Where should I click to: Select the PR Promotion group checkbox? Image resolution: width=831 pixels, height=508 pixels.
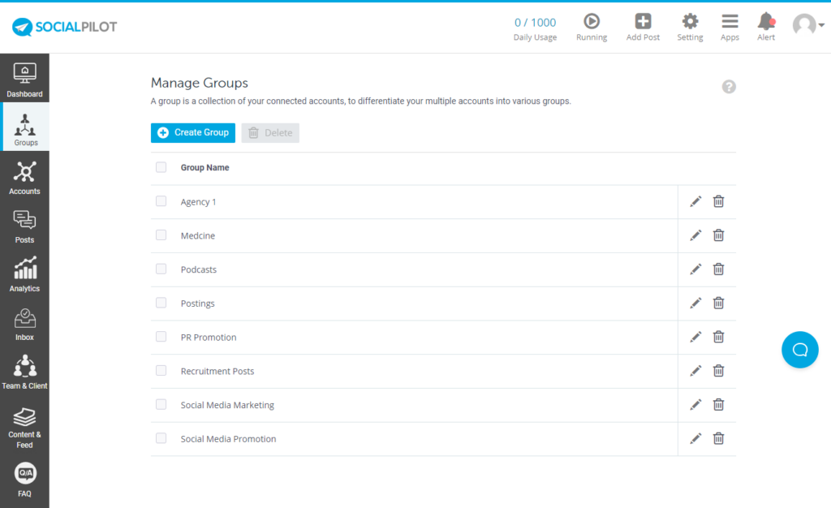coord(160,336)
